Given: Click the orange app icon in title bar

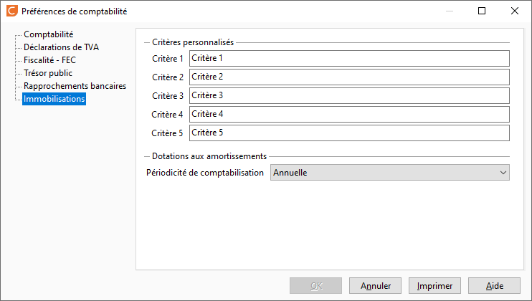Looking at the screenshot, I should (x=12, y=11).
